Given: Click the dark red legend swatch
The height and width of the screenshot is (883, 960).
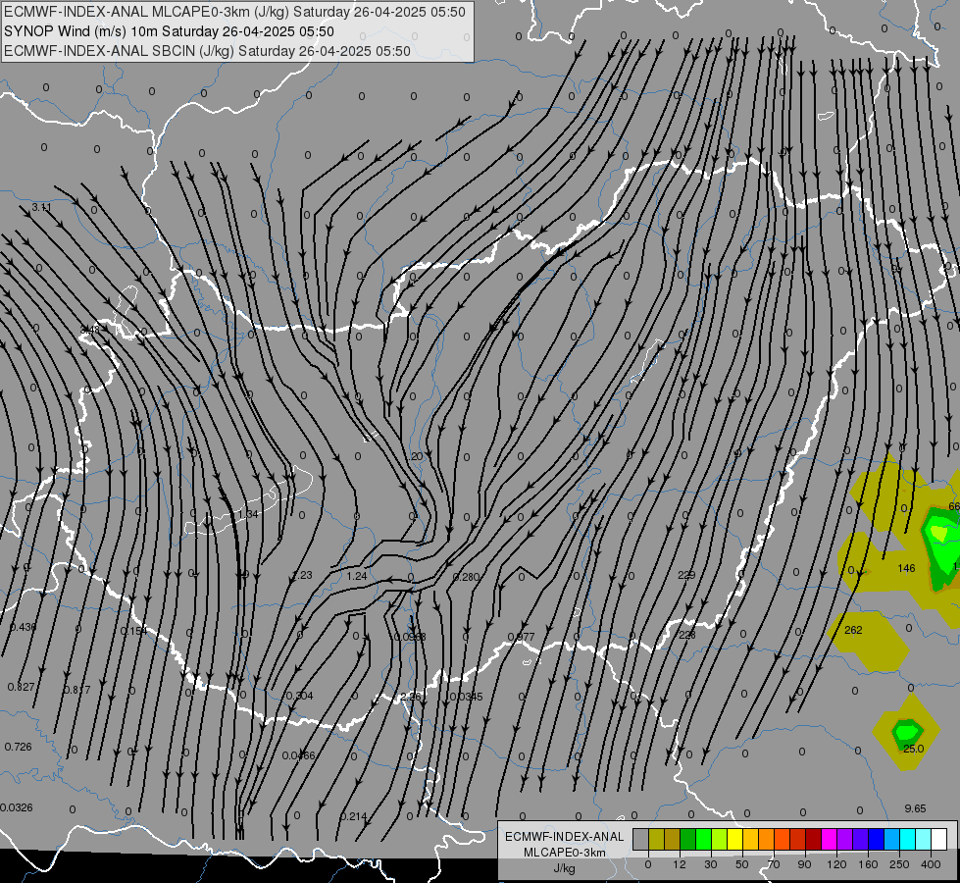Looking at the screenshot, I should point(813,839).
